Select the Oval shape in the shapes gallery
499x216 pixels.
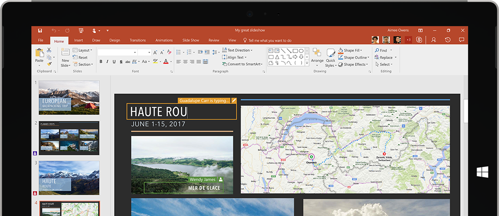301,51
